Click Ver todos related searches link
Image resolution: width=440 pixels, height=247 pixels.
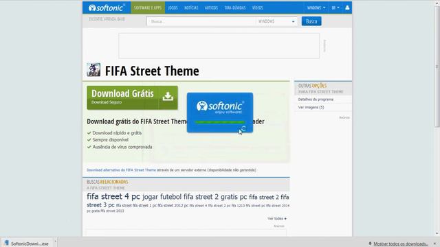(x=277, y=218)
